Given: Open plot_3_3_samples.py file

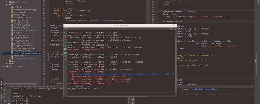Looking at the screenshot, I should (x=22, y=25).
